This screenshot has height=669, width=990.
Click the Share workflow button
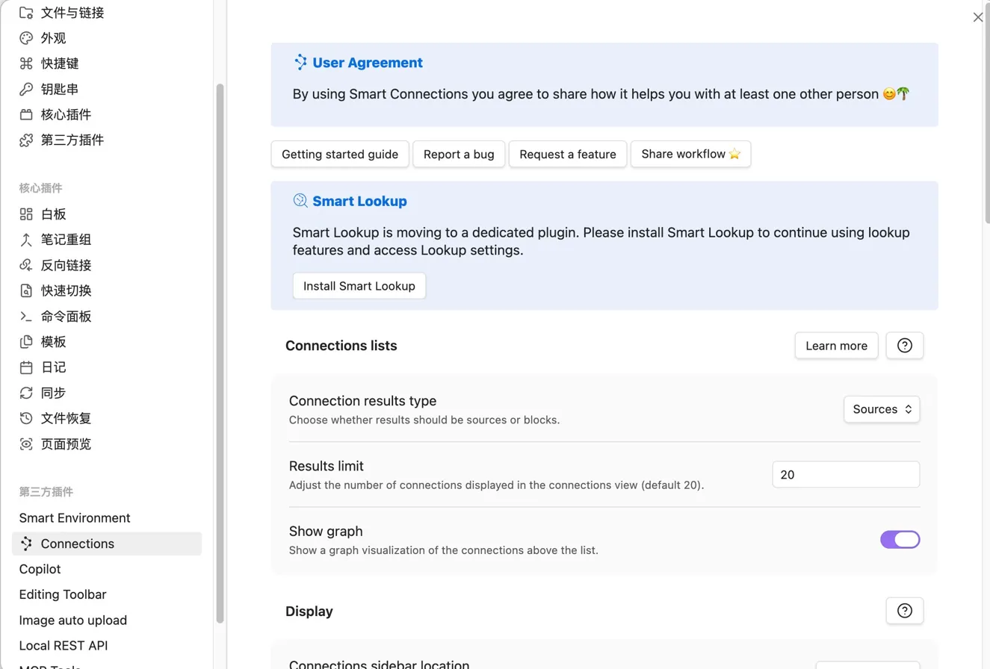tap(691, 154)
